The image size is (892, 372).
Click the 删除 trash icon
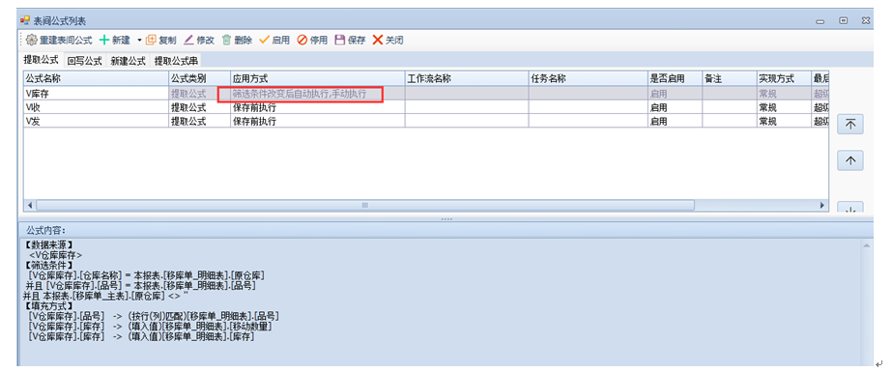tap(226, 41)
